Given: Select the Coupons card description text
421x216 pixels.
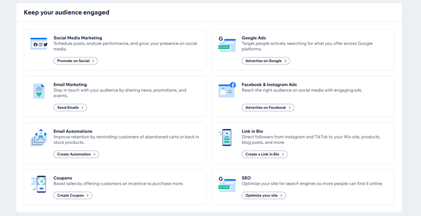Looking at the screenshot, I should (x=118, y=184).
